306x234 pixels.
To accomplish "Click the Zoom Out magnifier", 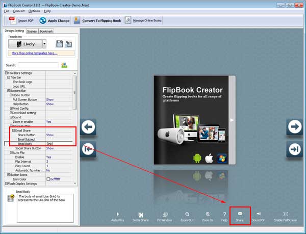I will pos(187,214).
